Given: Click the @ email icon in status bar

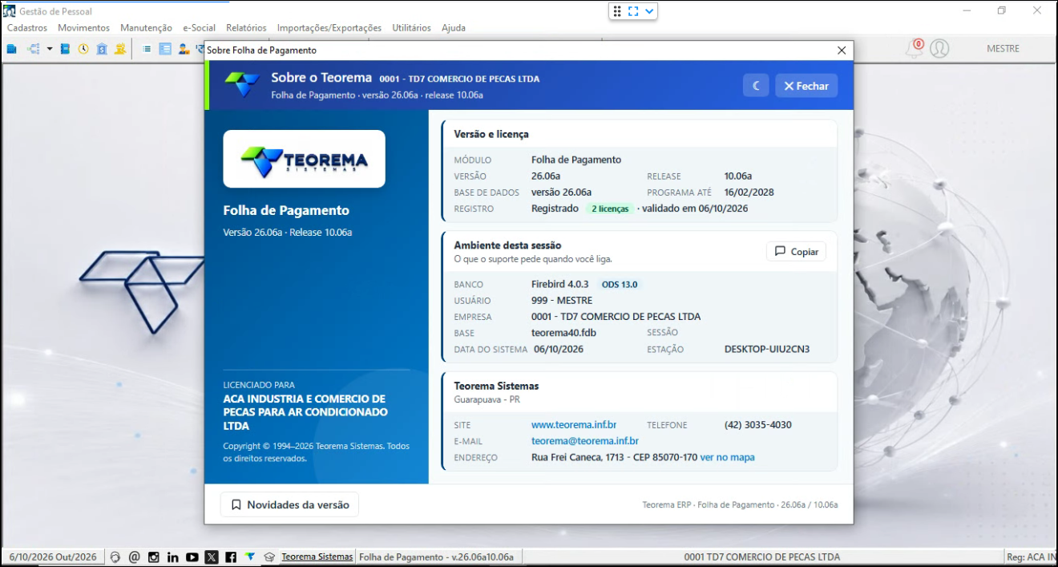Looking at the screenshot, I should (134, 557).
